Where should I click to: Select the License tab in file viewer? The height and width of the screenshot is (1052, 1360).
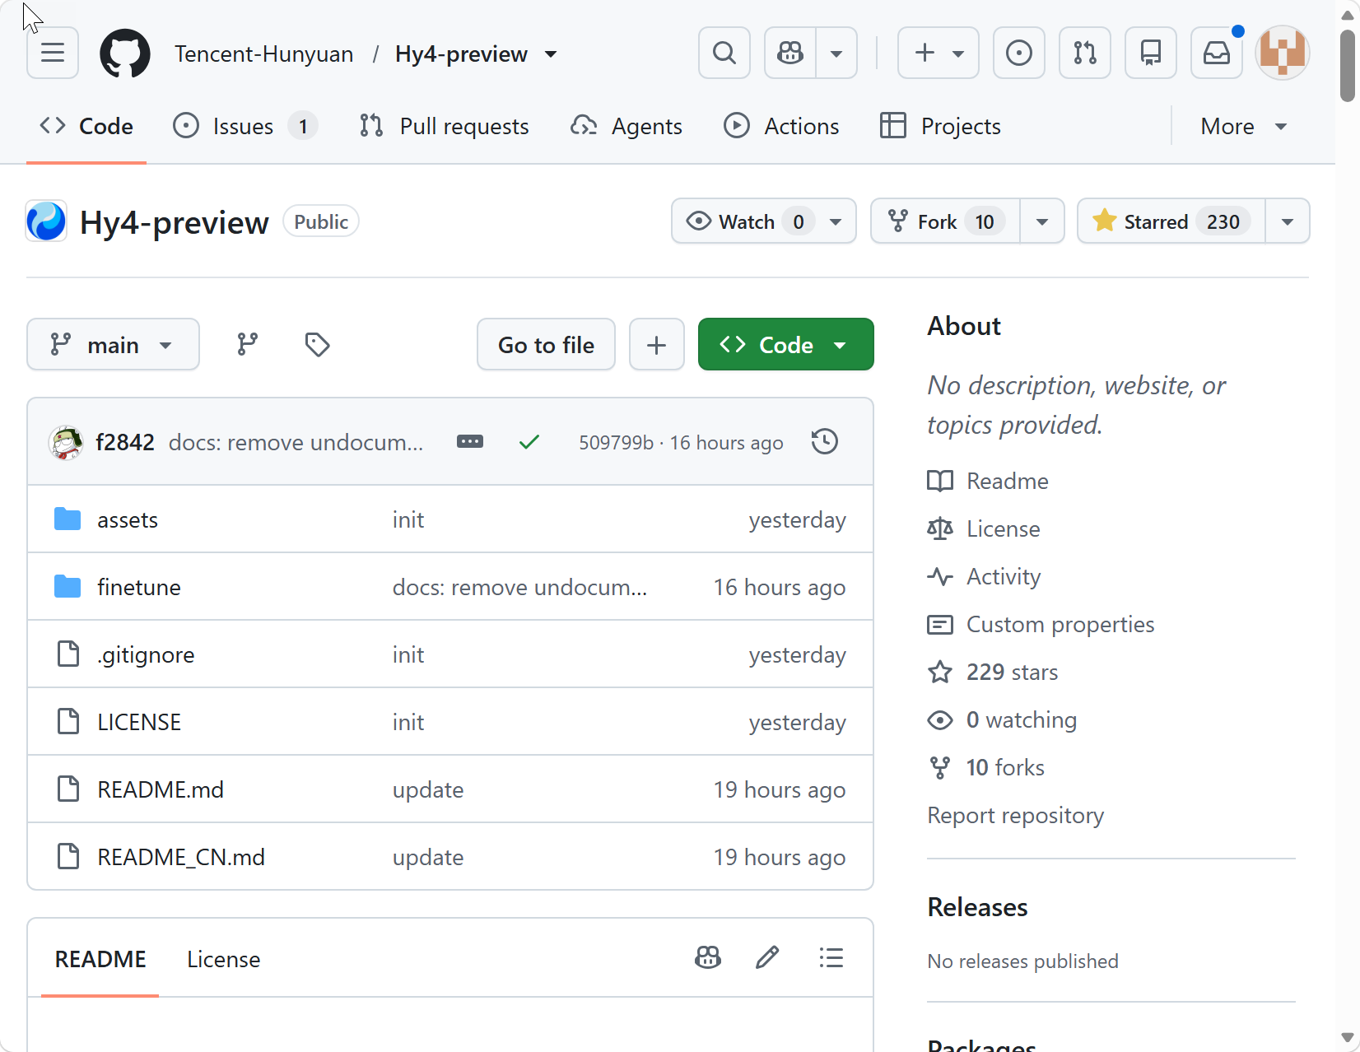coord(224,959)
